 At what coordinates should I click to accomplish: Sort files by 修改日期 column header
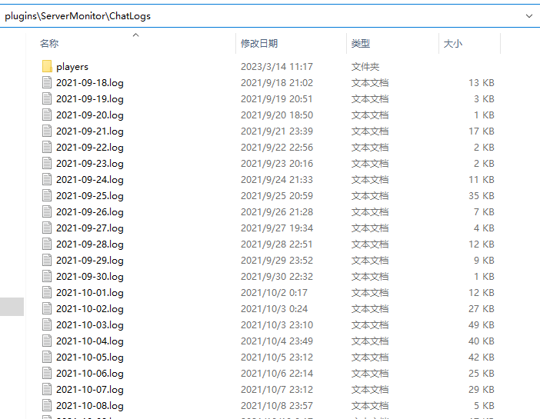(259, 44)
